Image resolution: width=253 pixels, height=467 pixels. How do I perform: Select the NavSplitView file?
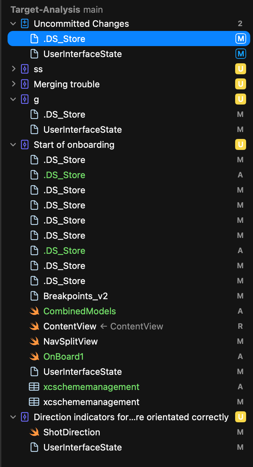tap(70, 341)
